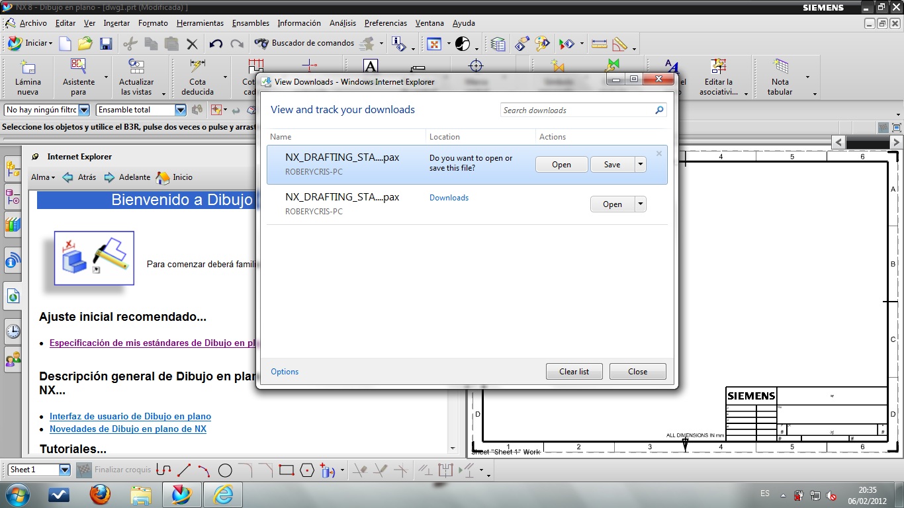This screenshot has width=904, height=508.
Task: Open the 'Ensamble total' combo box
Action: tap(142, 110)
